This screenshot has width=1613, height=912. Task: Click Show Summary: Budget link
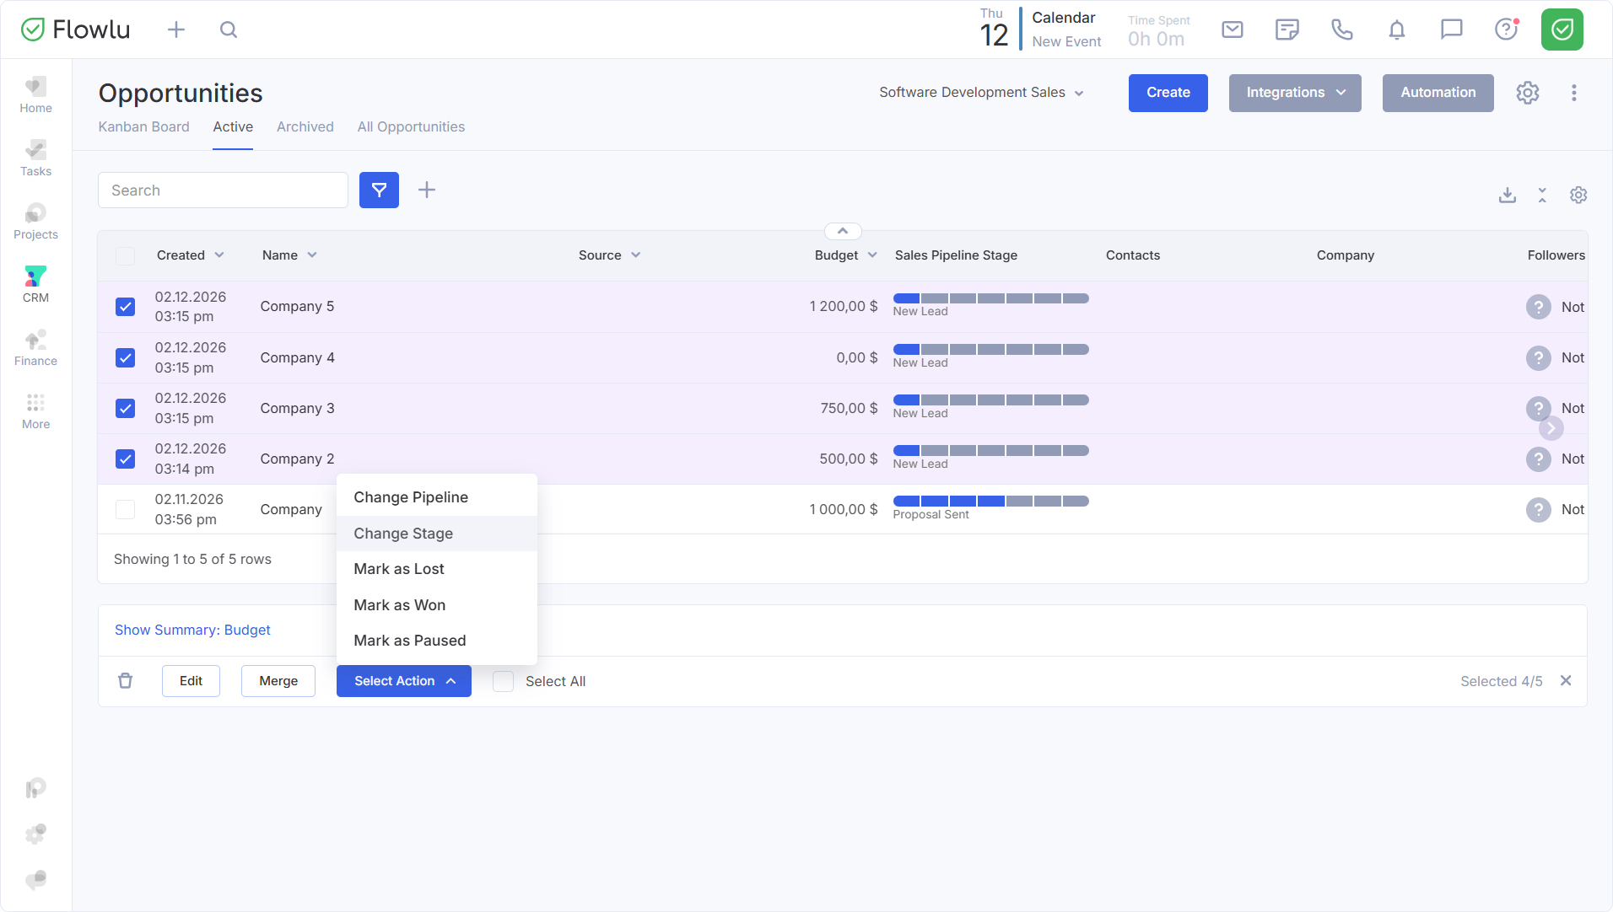tap(192, 630)
